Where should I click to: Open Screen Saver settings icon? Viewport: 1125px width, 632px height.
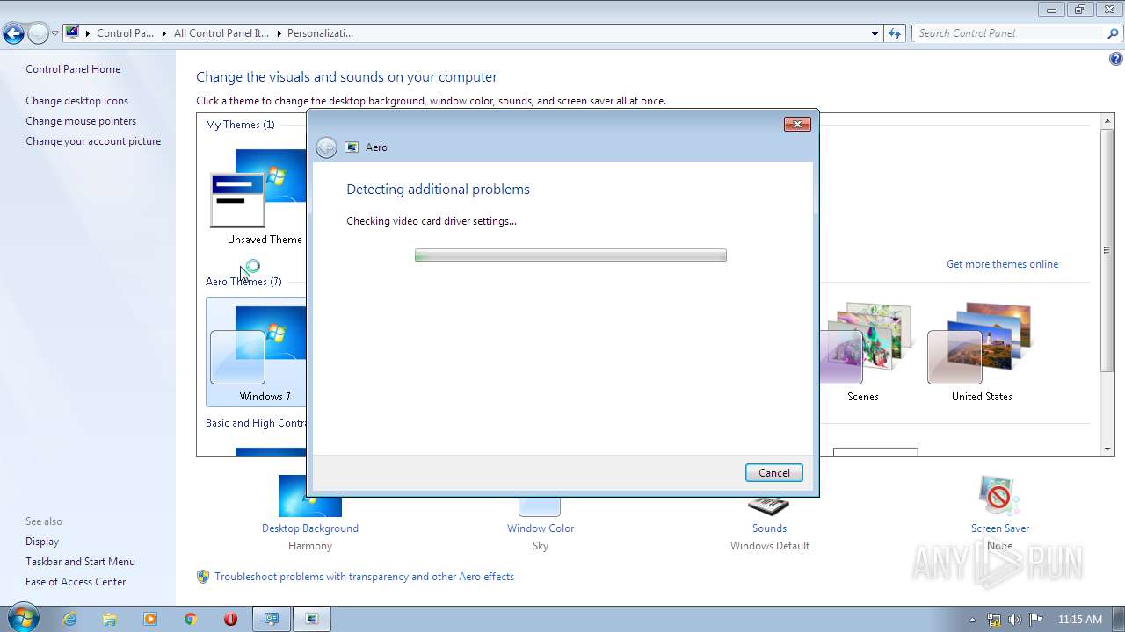(999, 496)
